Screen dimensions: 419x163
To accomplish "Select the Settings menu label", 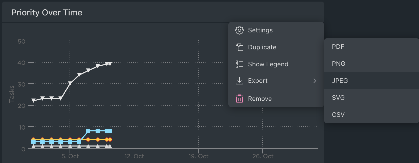I will pyautogui.click(x=260, y=30).
